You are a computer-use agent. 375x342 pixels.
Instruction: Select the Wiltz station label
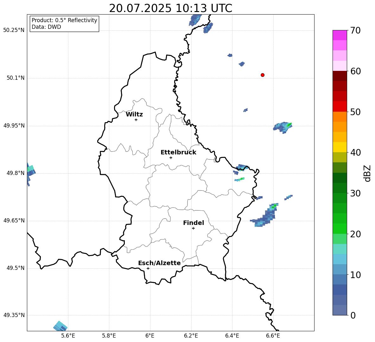click(134, 115)
